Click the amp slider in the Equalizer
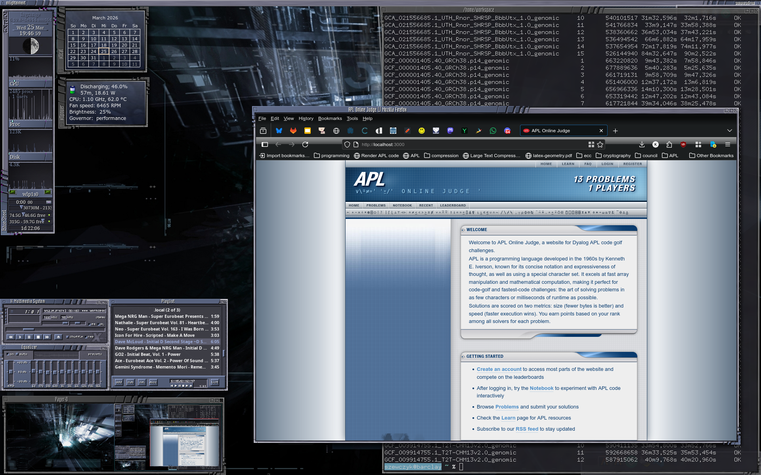Image resolution: width=761 pixels, height=475 pixels. [11, 372]
